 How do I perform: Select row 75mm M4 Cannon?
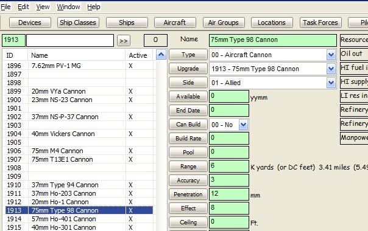click(x=79, y=151)
